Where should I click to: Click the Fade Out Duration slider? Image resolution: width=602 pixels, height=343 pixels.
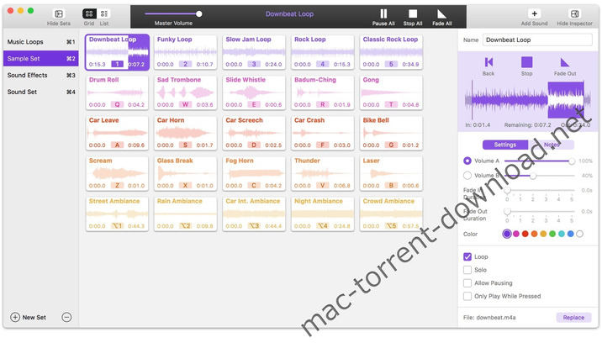(x=540, y=211)
